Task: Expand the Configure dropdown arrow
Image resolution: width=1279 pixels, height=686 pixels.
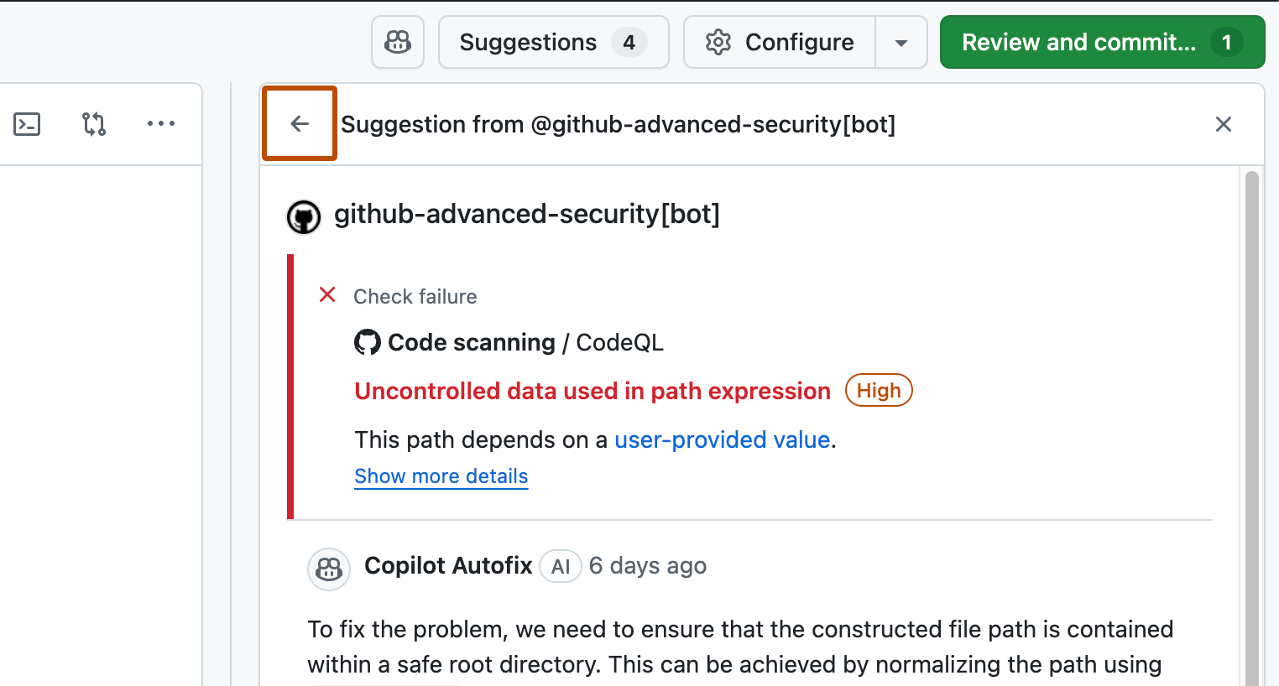Action: [901, 43]
